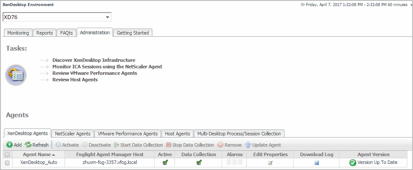
Task: Click the Activate power icon
Action: click(x=58, y=145)
